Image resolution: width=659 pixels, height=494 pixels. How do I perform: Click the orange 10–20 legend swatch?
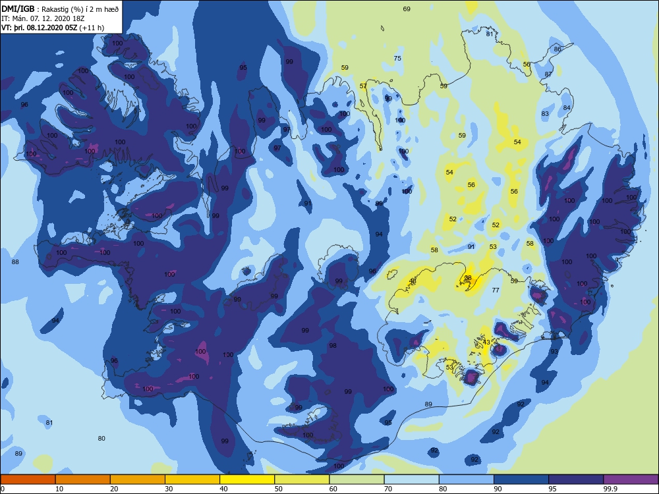point(83,480)
